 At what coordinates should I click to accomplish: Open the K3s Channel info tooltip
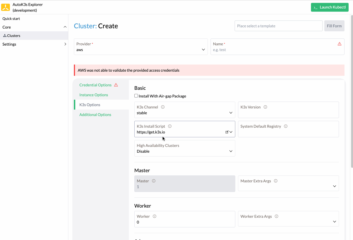tap(163, 107)
